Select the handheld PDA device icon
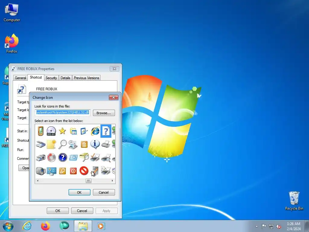The width and height of the screenshot is (309, 232). point(41,131)
